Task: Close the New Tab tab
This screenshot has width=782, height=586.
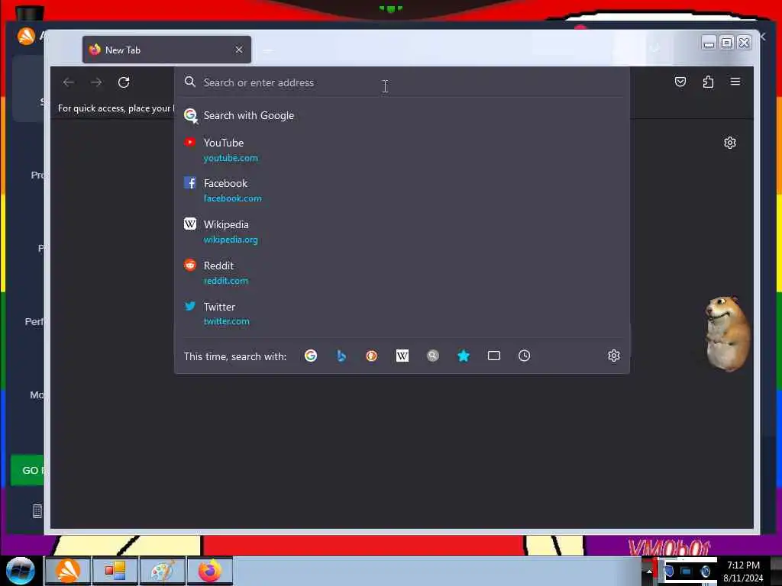Action: coord(239,50)
